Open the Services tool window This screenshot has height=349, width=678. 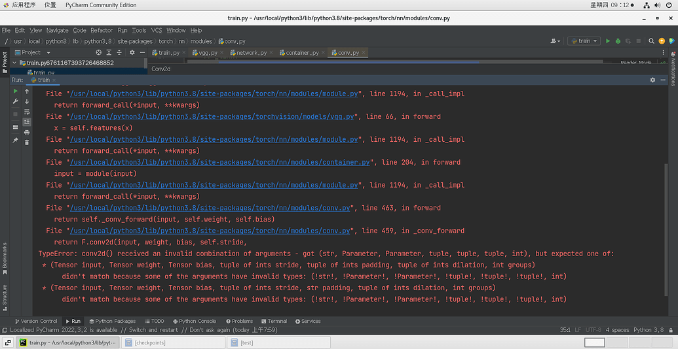click(x=308, y=321)
